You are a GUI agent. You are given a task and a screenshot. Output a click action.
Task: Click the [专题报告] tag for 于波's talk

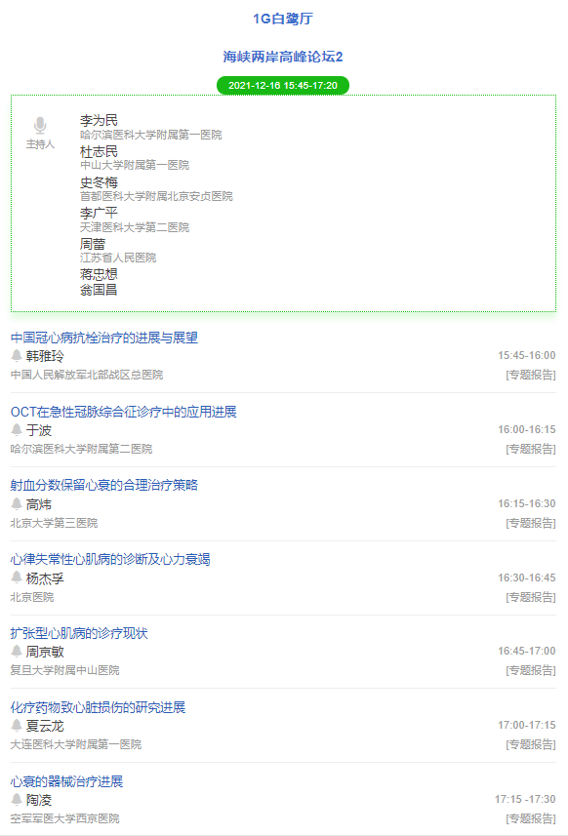tap(531, 449)
